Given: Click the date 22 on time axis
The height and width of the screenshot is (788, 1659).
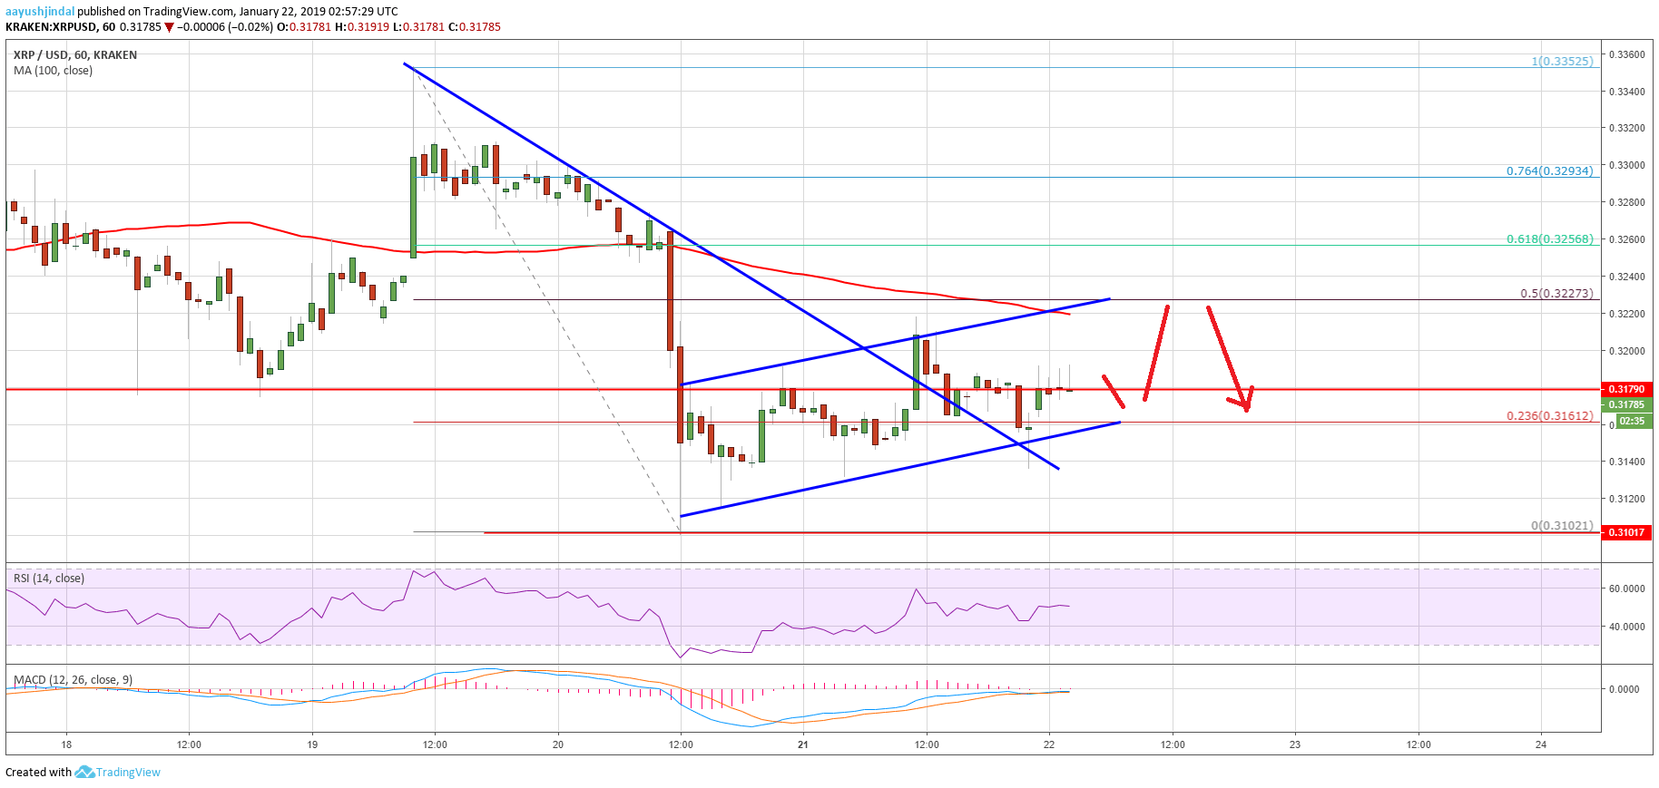Looking at the screenshot, I should [x=1049, y=744].
